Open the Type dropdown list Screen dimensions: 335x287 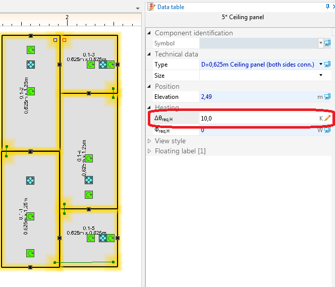pos(321,65)
